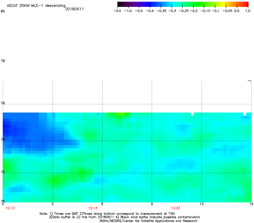Click the black wind barb at top right
This screenshot has width=254, height=223.
pyautogui.click(x=250, y=81)
